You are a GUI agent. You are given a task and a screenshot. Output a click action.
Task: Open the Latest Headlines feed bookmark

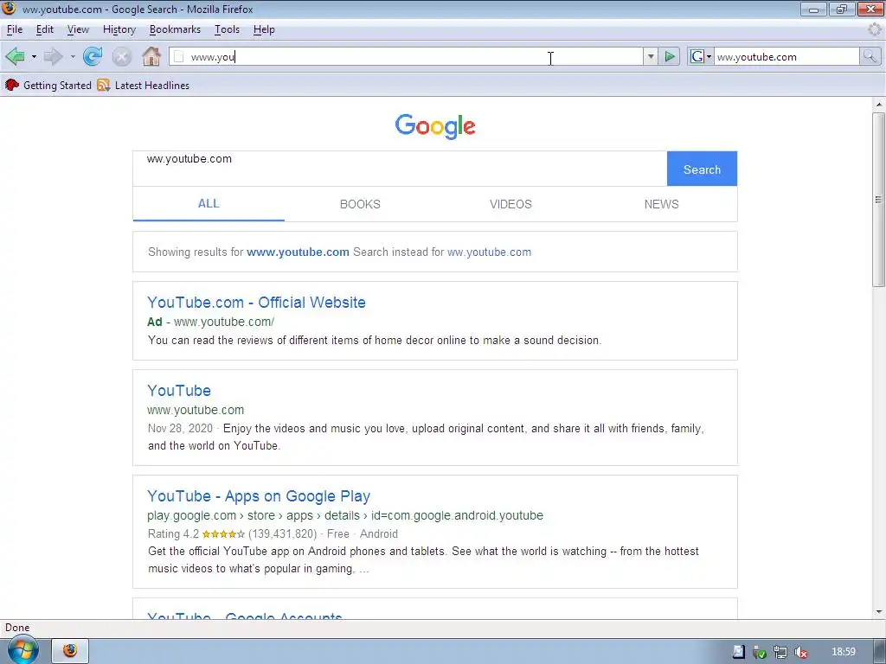[x=144, y=86]
